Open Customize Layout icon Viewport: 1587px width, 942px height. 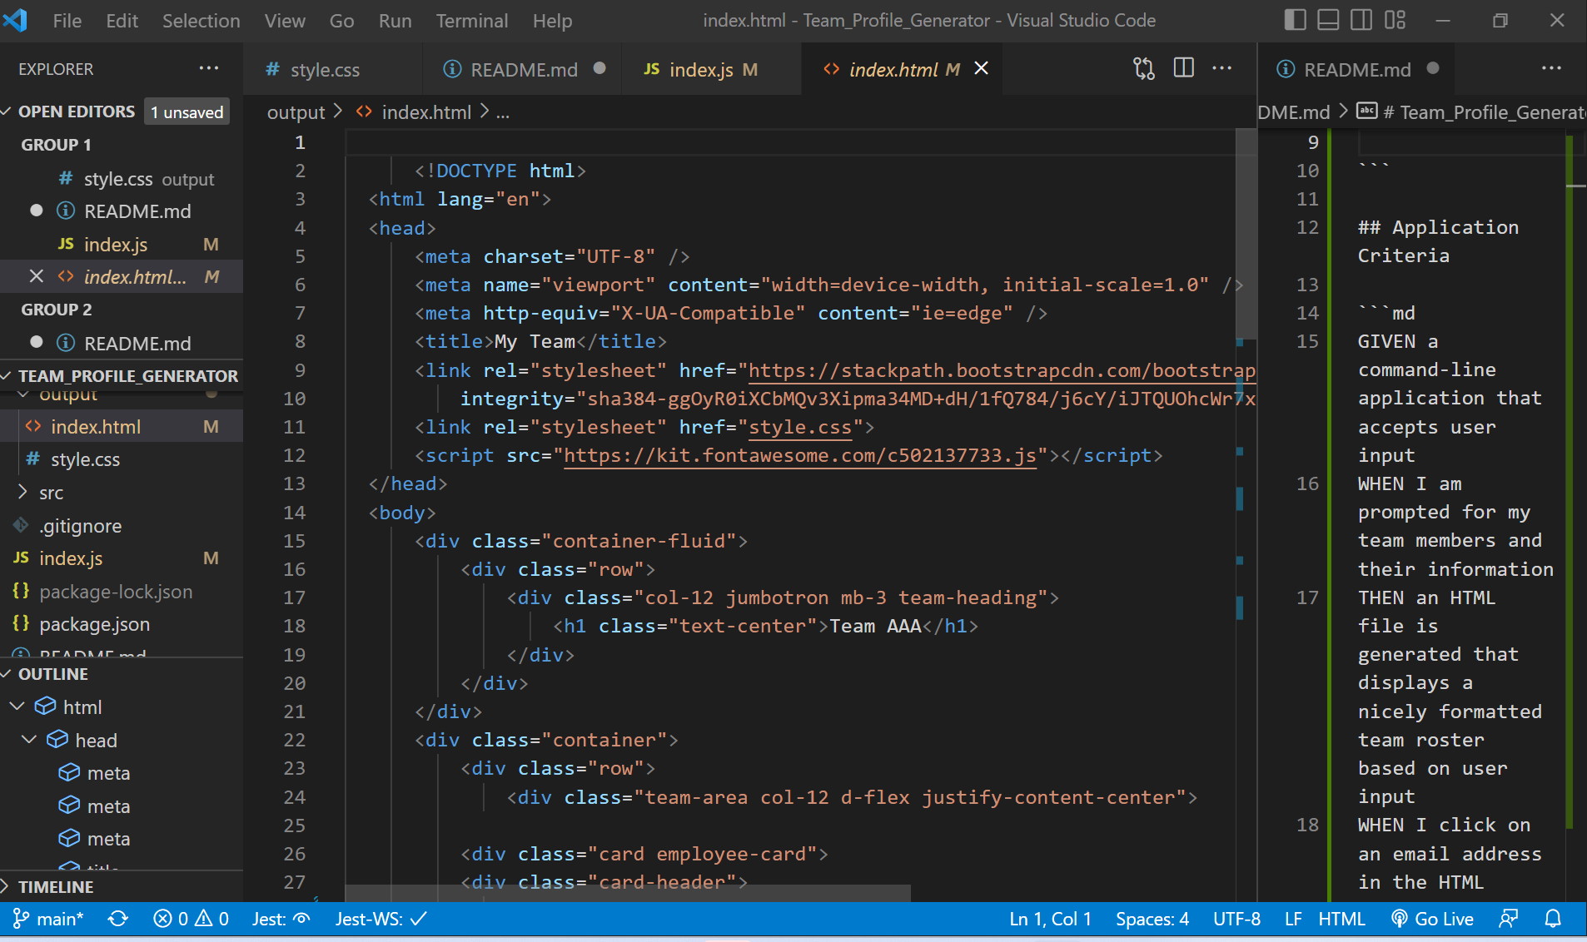click(x=1395, y=20)
